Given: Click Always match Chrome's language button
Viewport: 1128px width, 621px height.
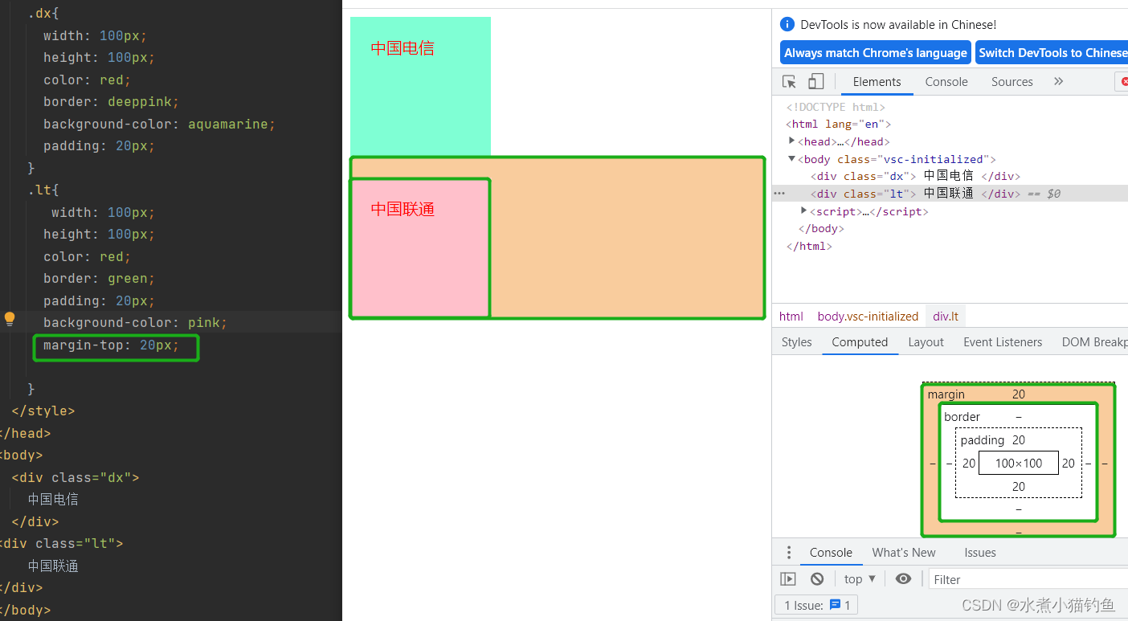Looking at the screenshot, I should (876, 53).
